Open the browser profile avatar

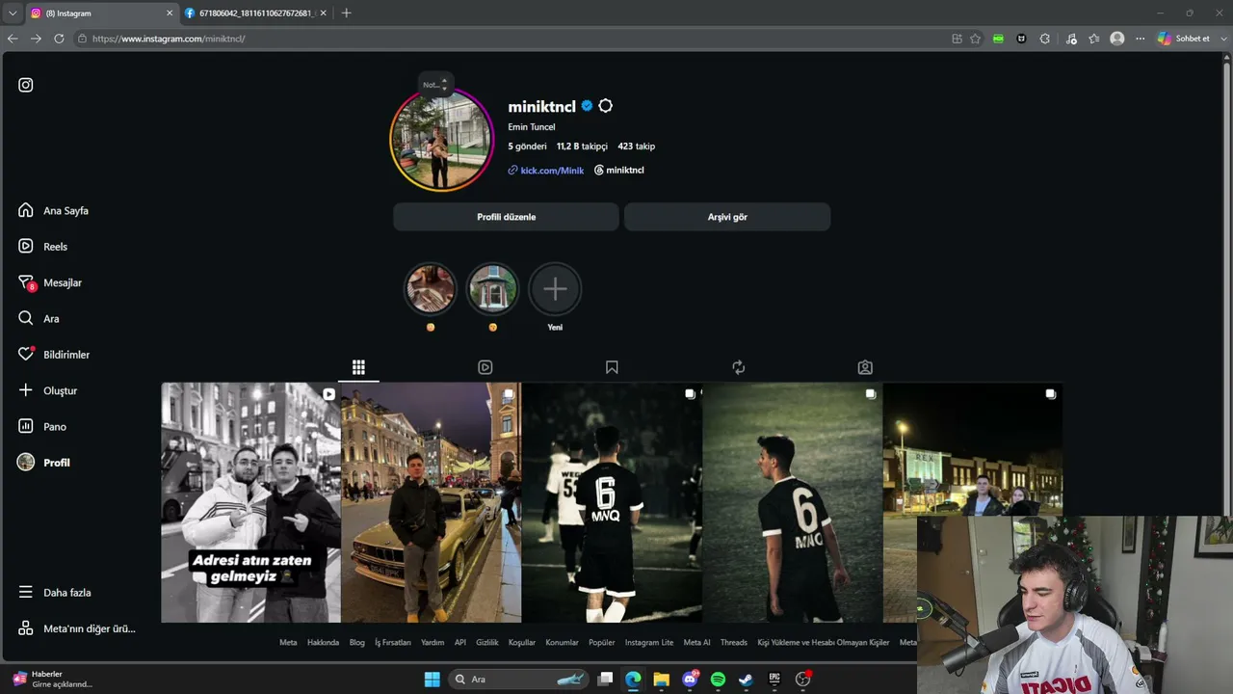pos(1117,39)
